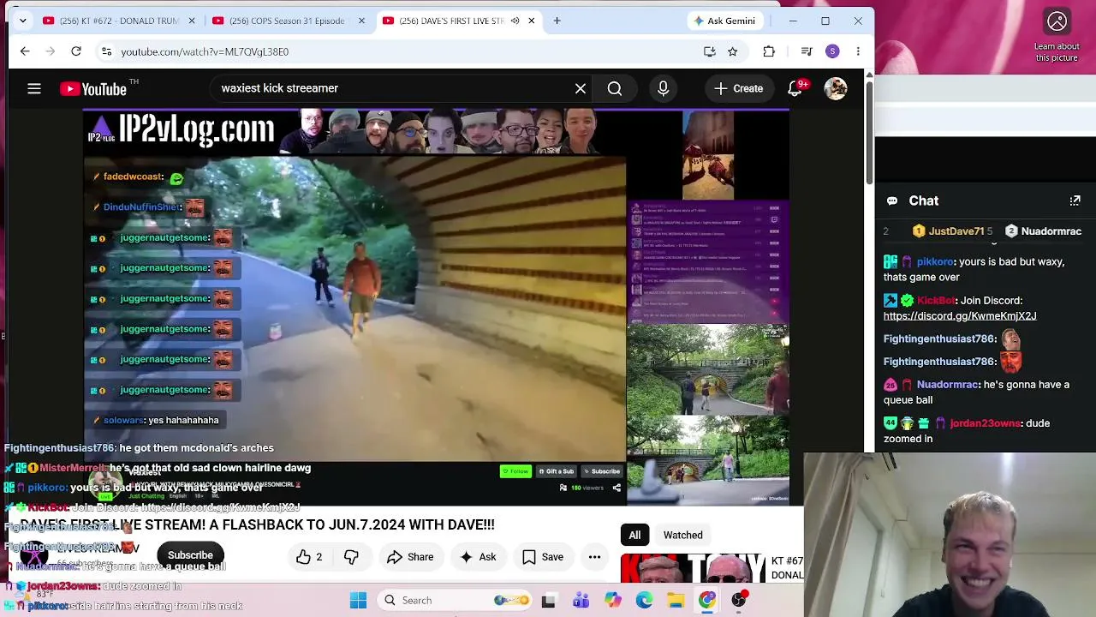This screenshot has width=1096, height=617.
Task: Mute the audio-playing tab speaker icon
Action: pos(515,21)
